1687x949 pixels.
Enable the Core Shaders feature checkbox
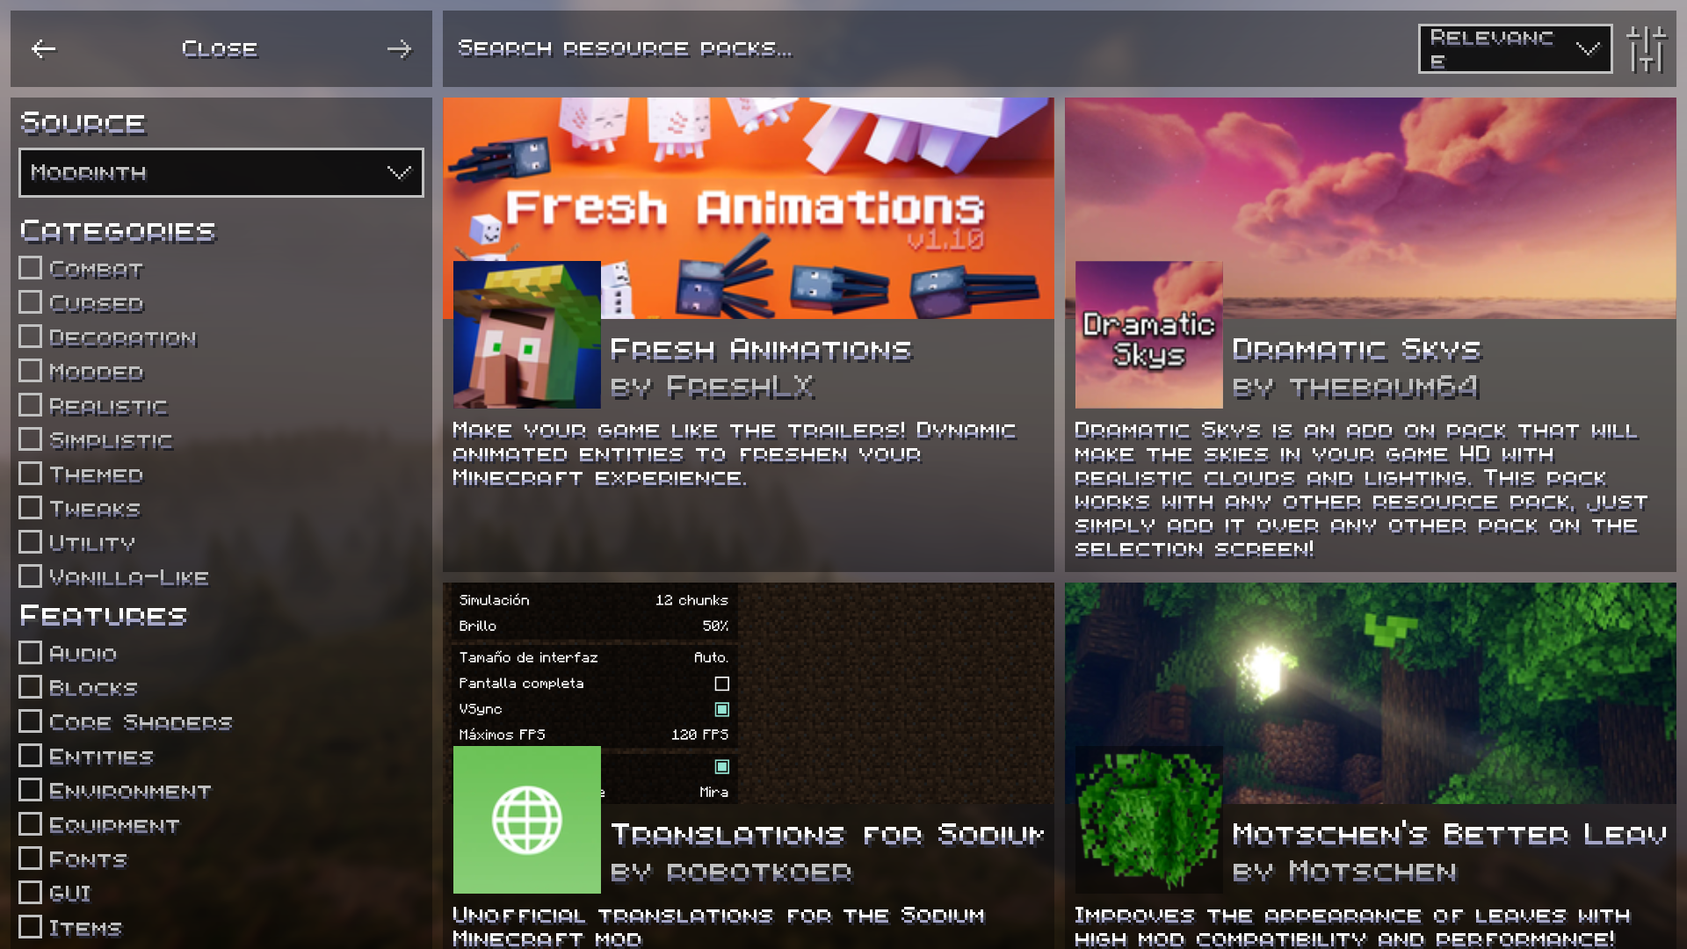(31, 721)
